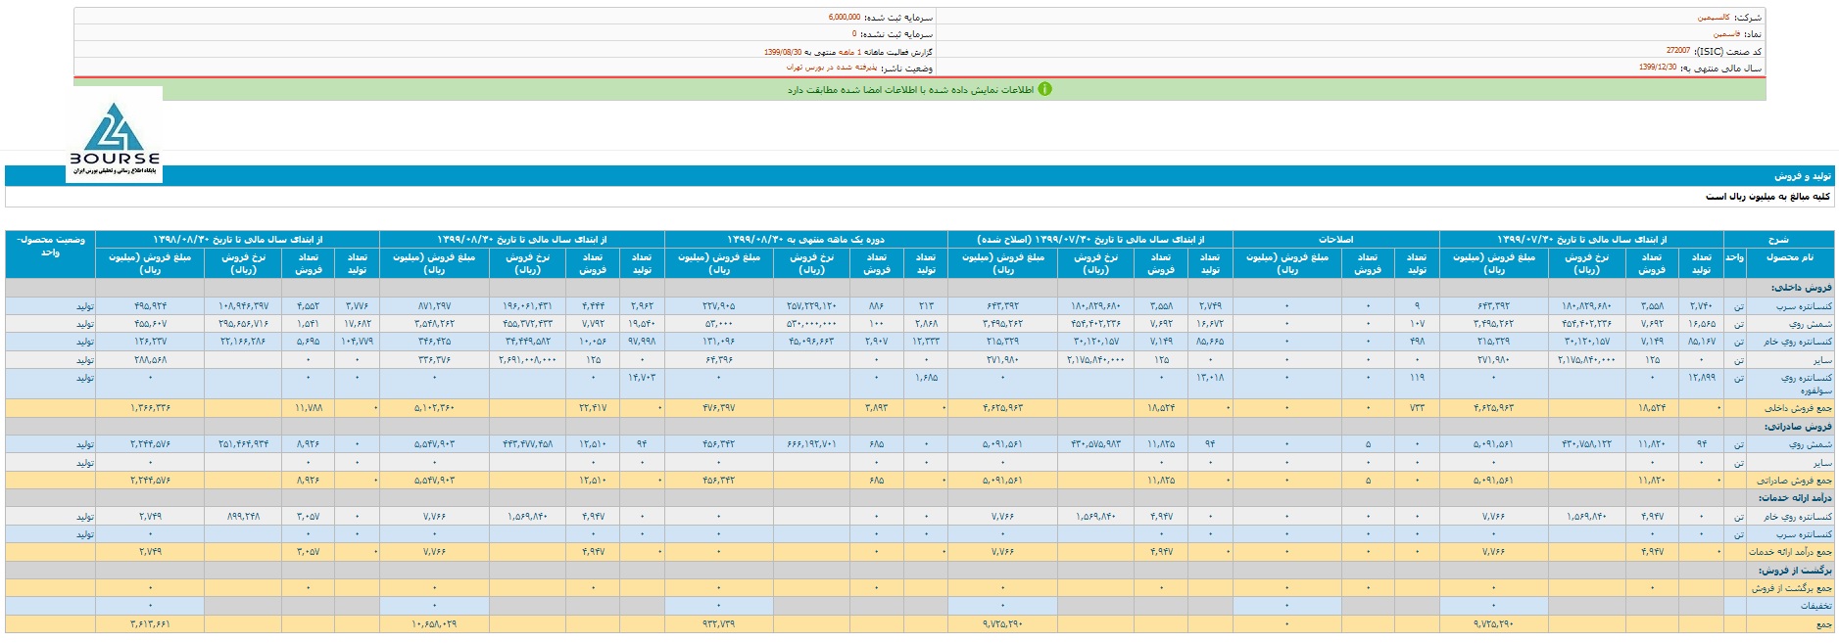Click the report period text ending 1399/08/30
The height and width of the screenshot is (643, 1839).
click(x=848, y=52)
